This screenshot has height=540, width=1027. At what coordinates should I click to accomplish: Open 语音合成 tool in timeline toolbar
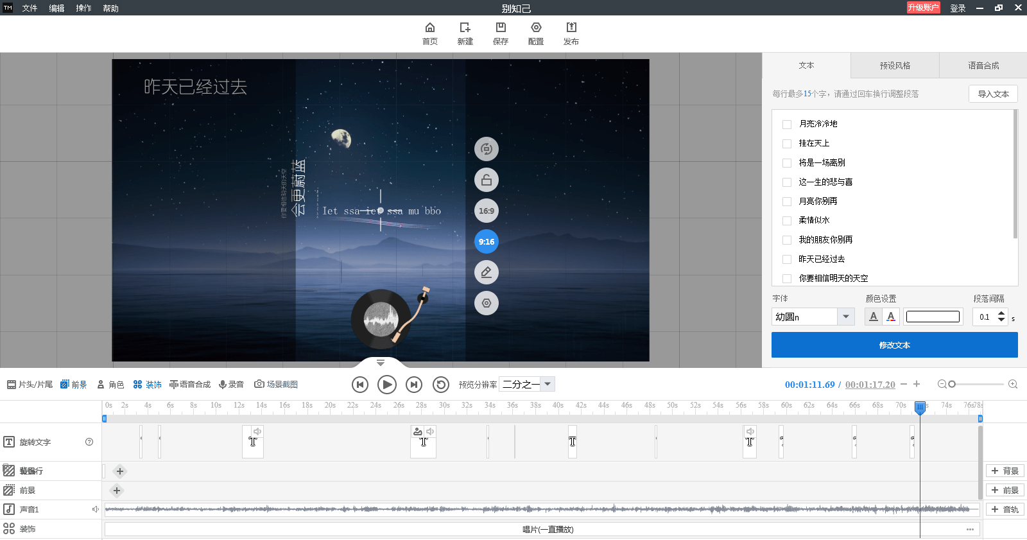coord(190,384)
